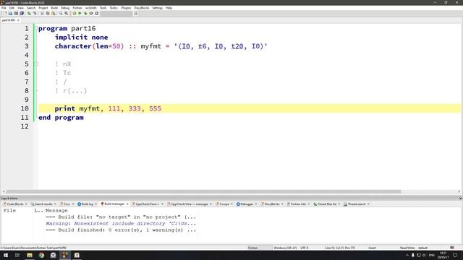Undo the last edit via toolbar
This screenshot has width=463, height=260.
(x=29, y=14)
